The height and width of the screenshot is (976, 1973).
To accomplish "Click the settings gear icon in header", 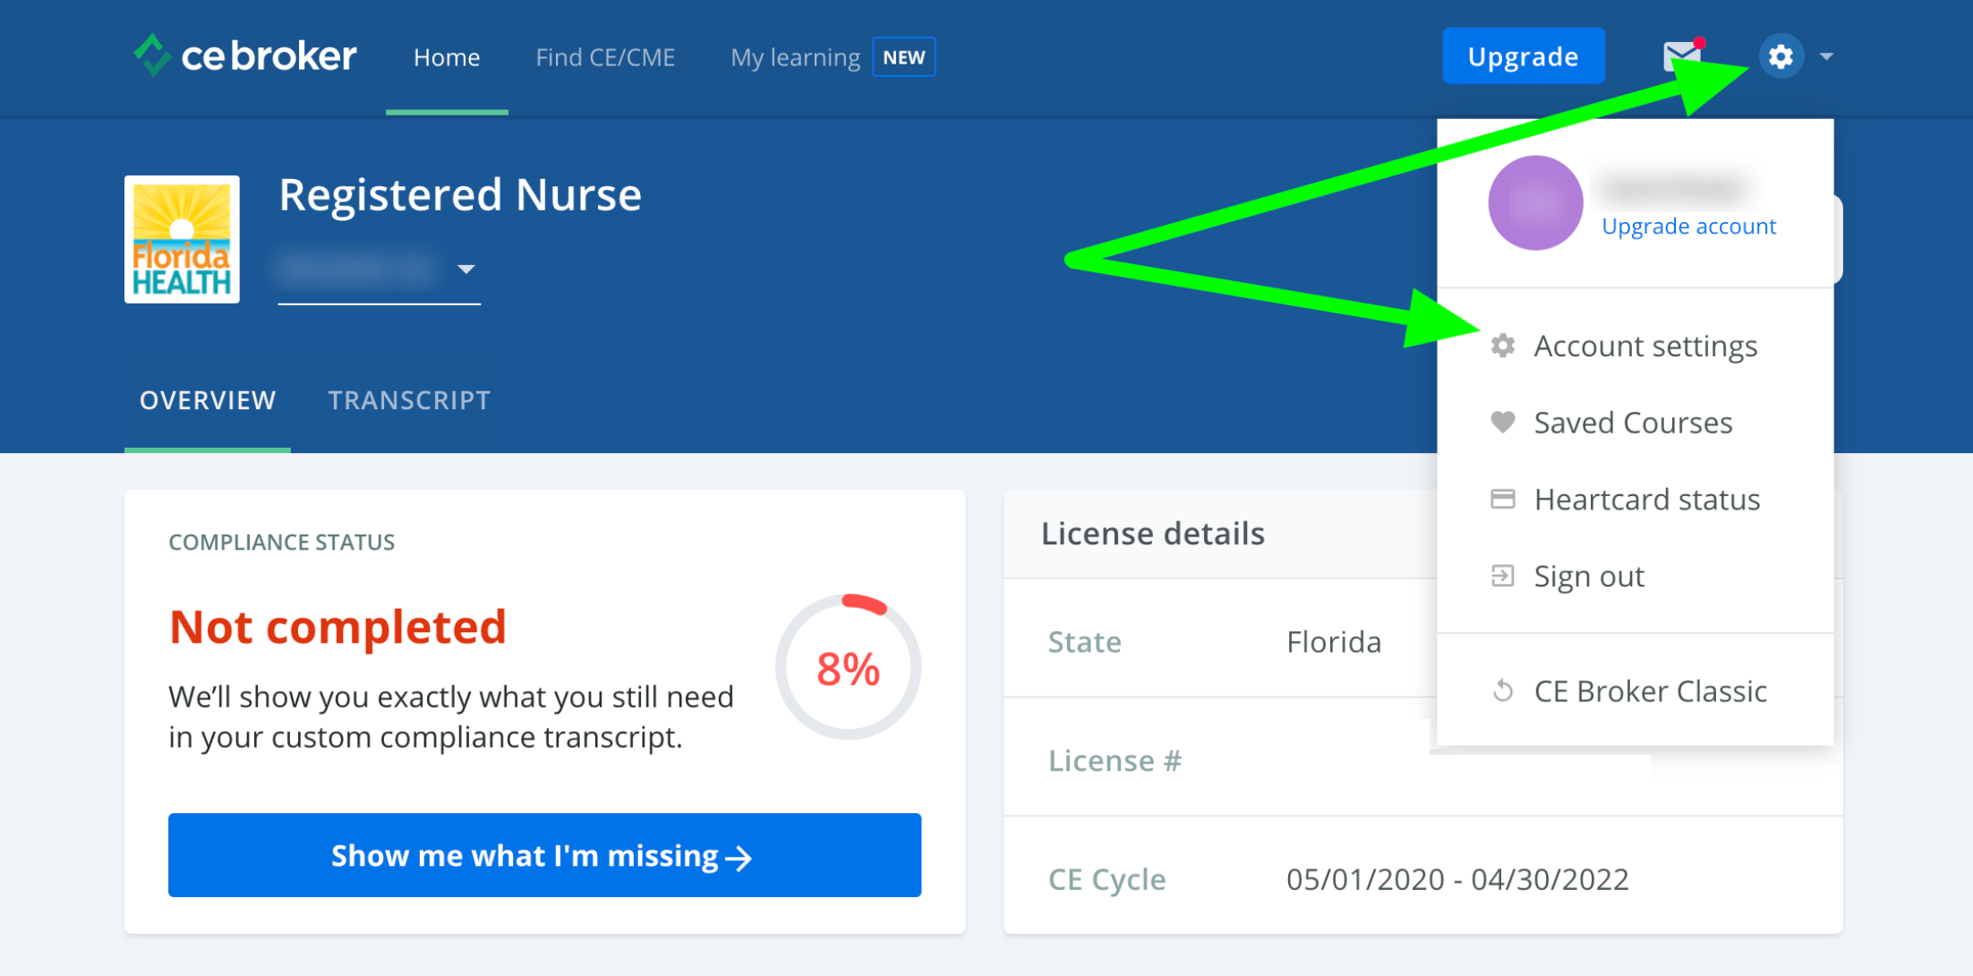I will (x=1781, y=56).
